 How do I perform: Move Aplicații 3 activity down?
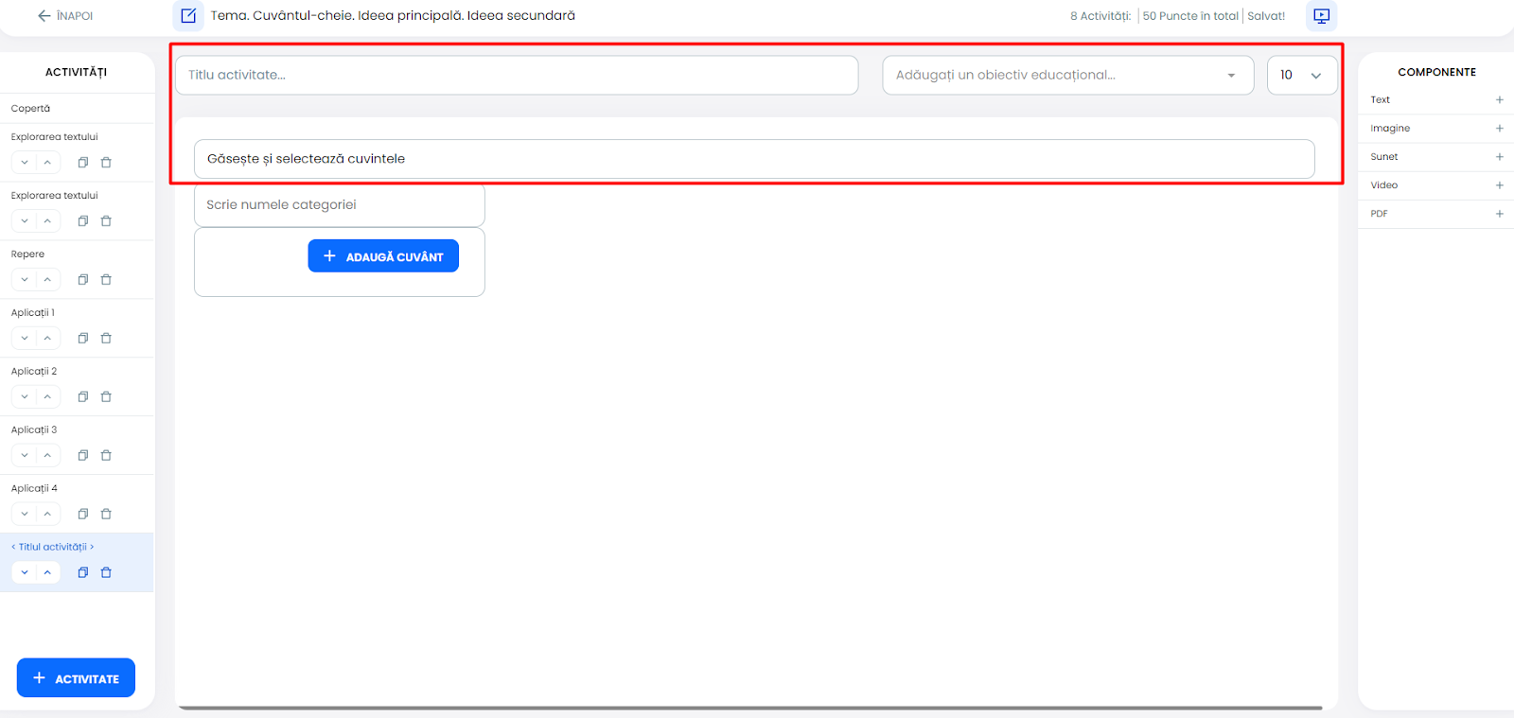25,456
